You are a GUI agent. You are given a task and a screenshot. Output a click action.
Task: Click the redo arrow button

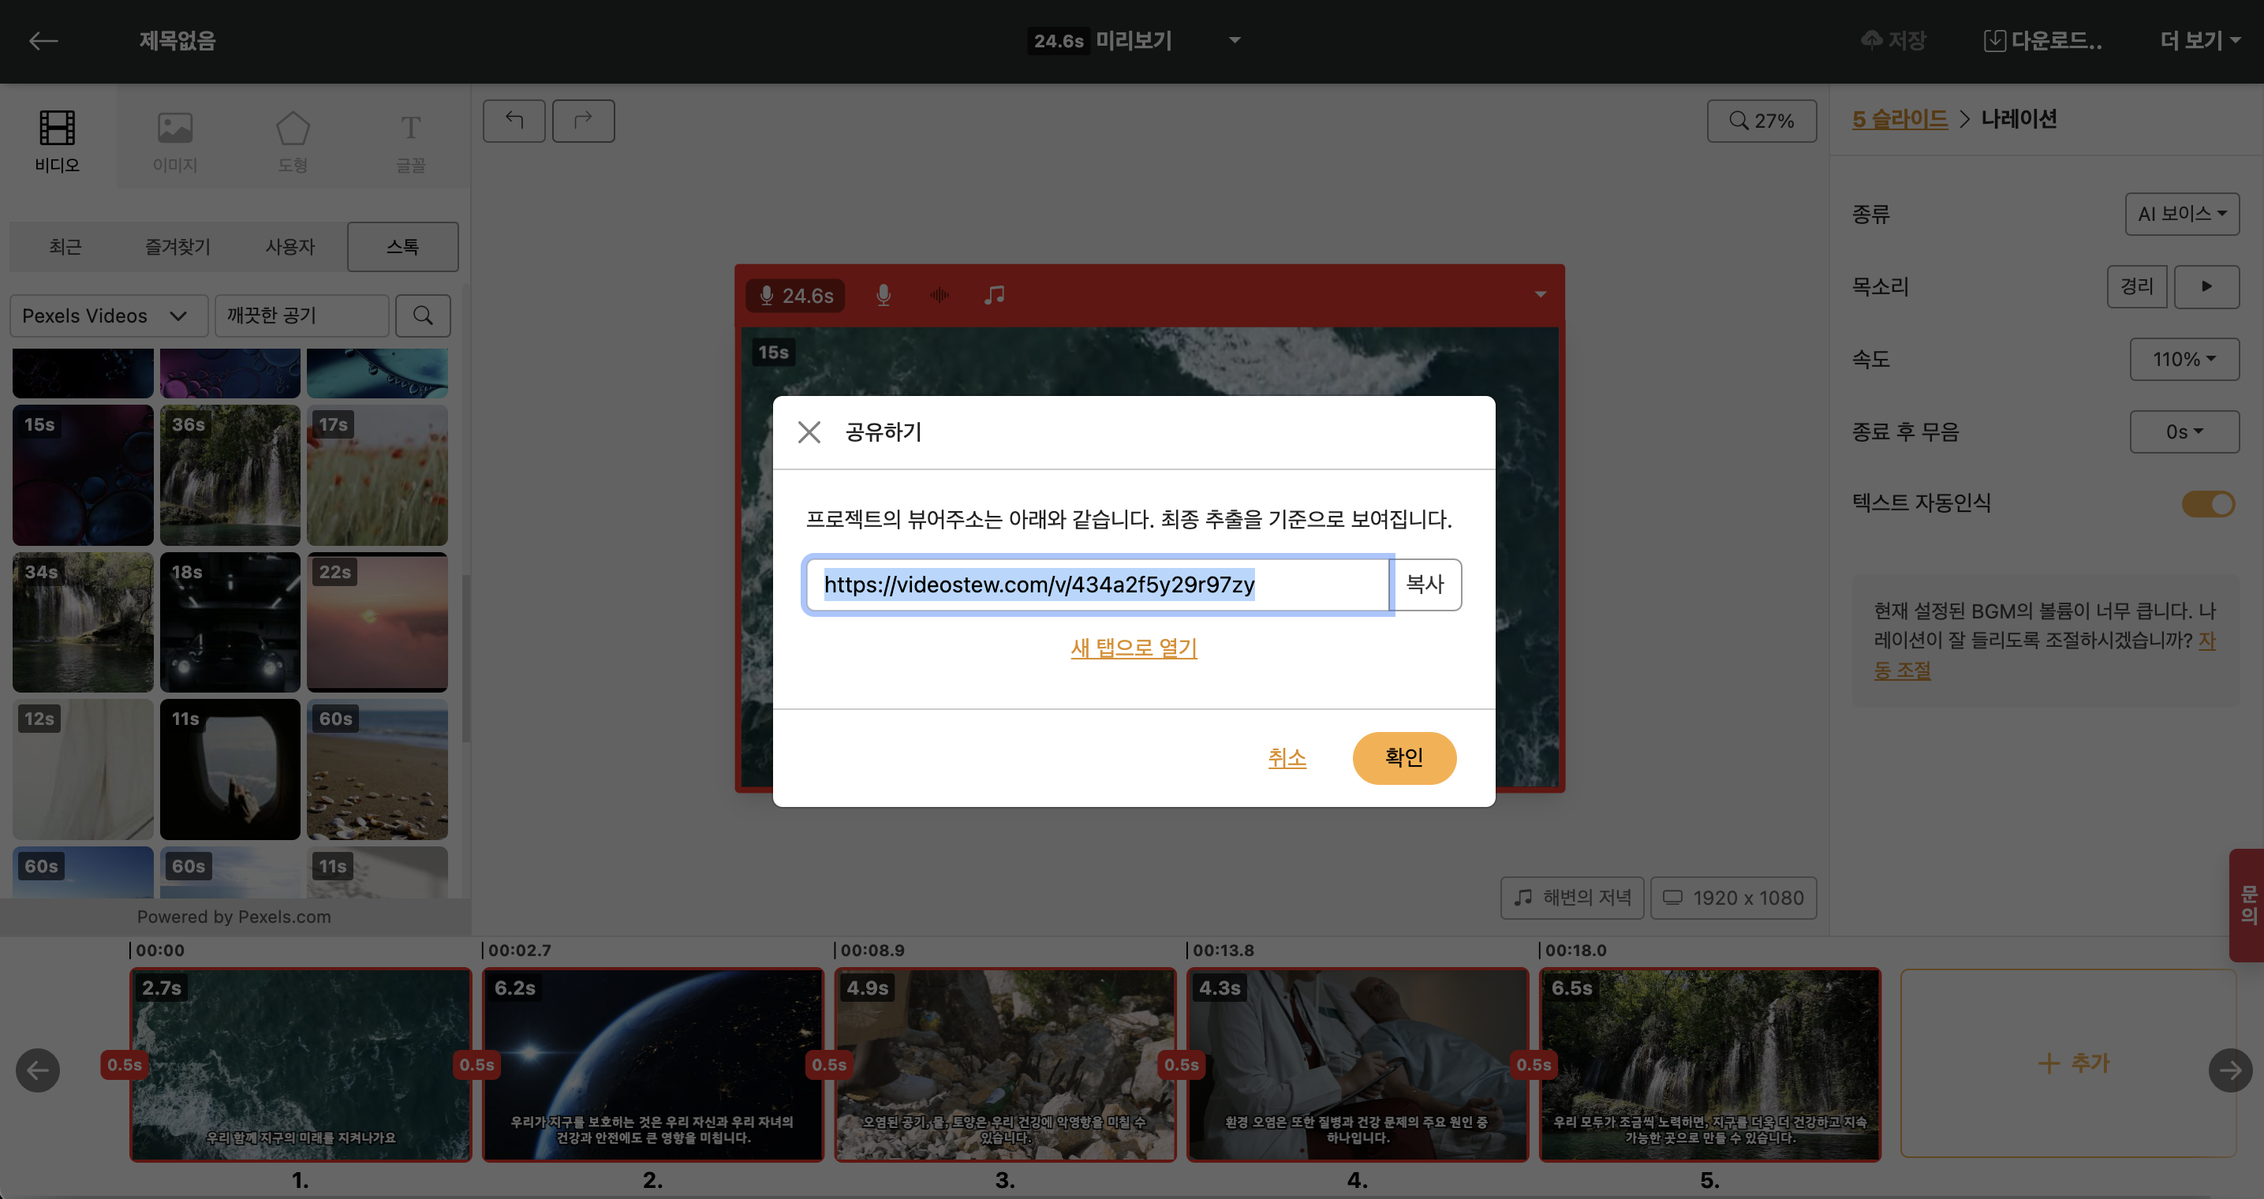coord(583,121)
